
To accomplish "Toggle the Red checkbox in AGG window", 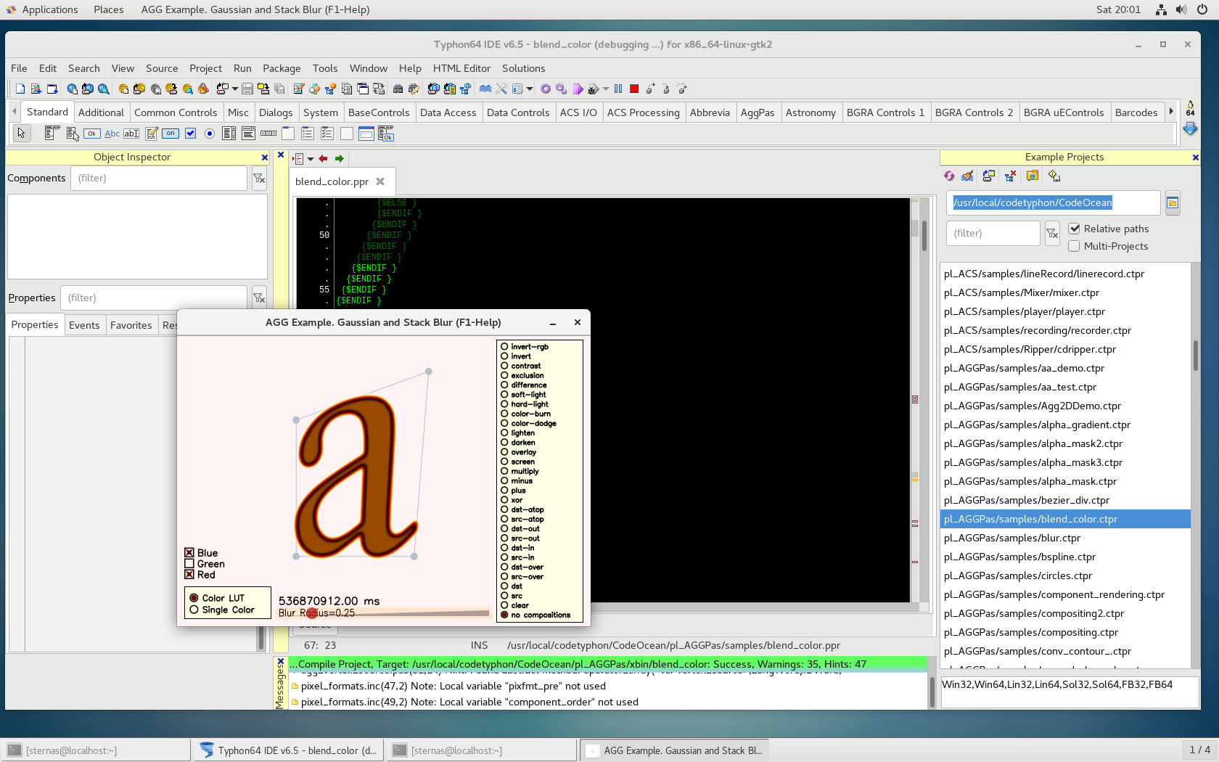I will coord(189,575).
